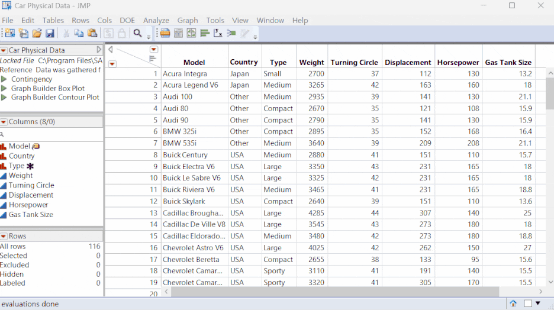Select row number 7 header

[133, 143]
